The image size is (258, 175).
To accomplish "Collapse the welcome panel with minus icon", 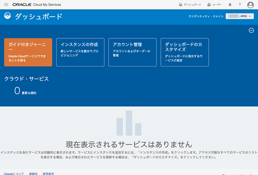I will (x=251, y=30).
